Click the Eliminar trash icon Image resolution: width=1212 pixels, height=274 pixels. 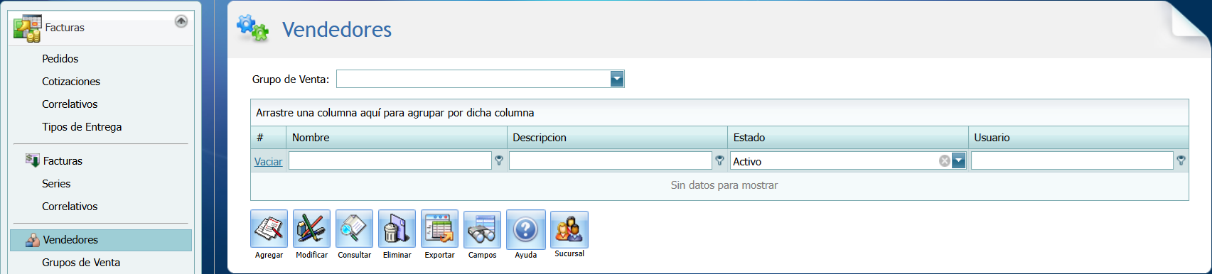397,229
